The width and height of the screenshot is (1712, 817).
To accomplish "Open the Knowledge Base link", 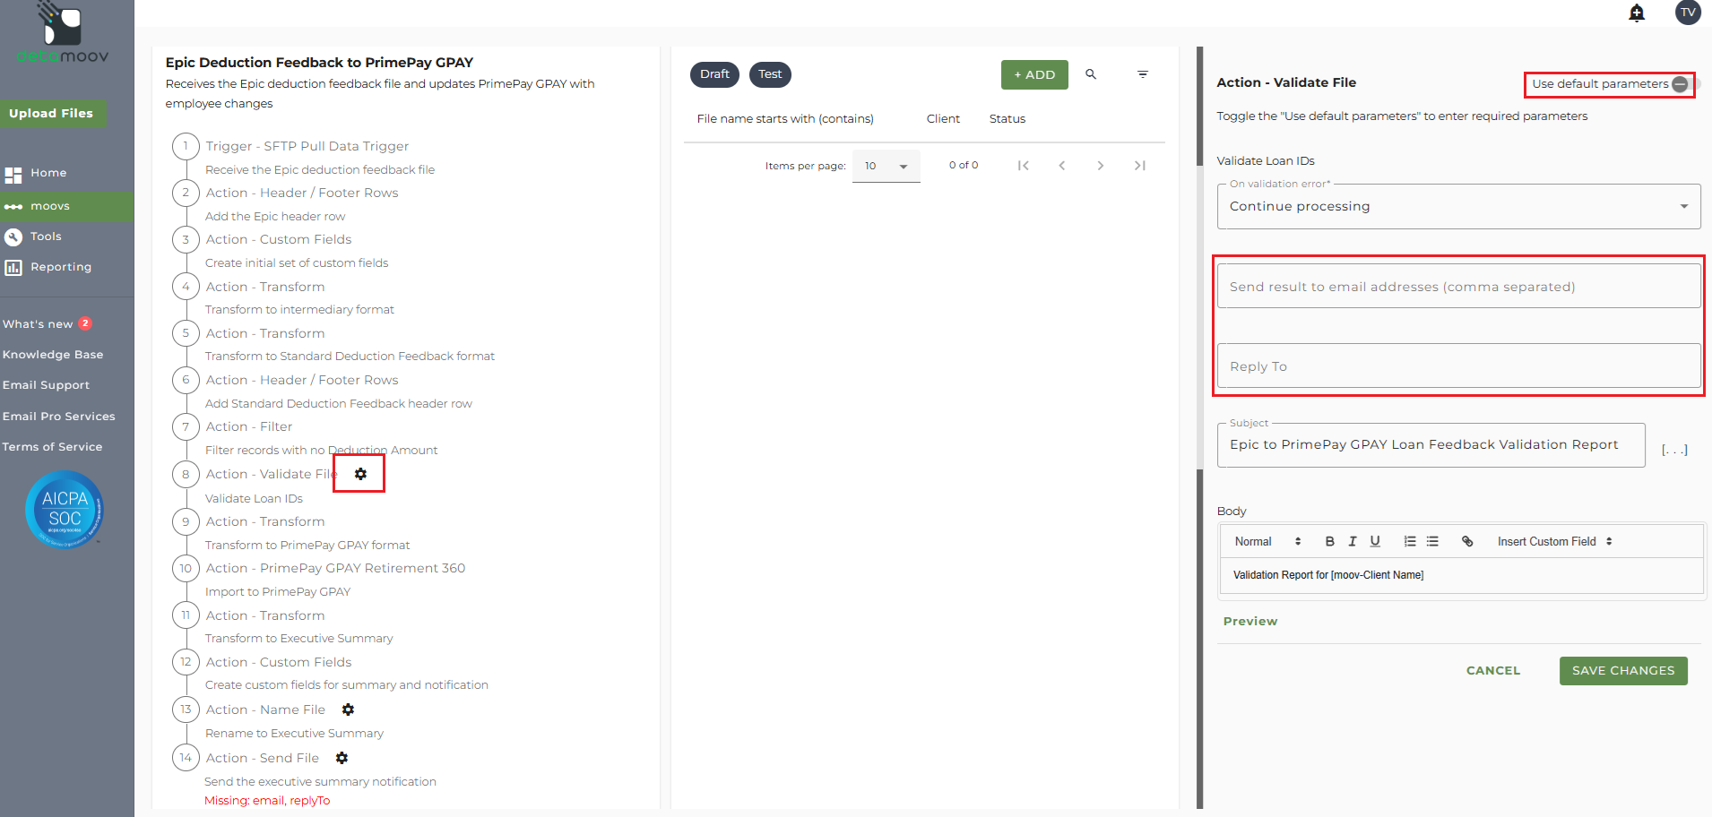I will point(53,355).
